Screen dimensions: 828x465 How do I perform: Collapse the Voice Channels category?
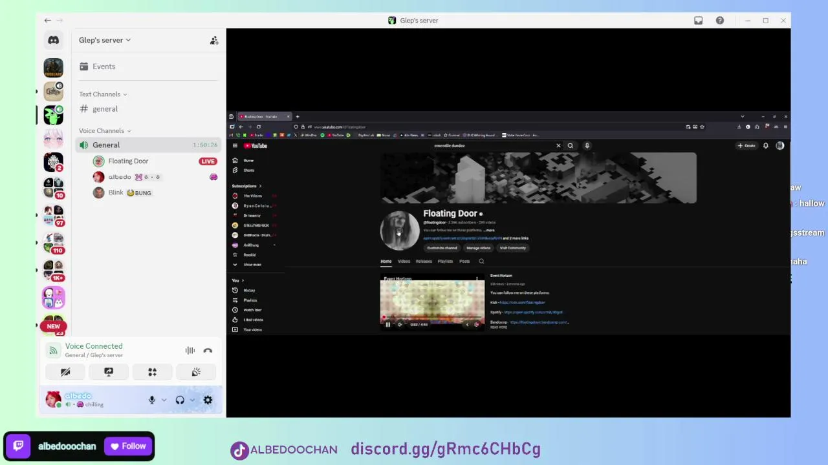click(105, 131)
